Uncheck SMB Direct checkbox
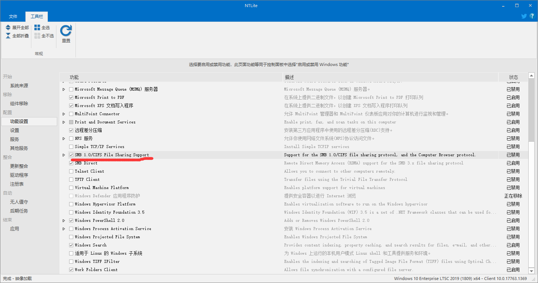Screen dimensions: 538x283 (x=71, y=163)
